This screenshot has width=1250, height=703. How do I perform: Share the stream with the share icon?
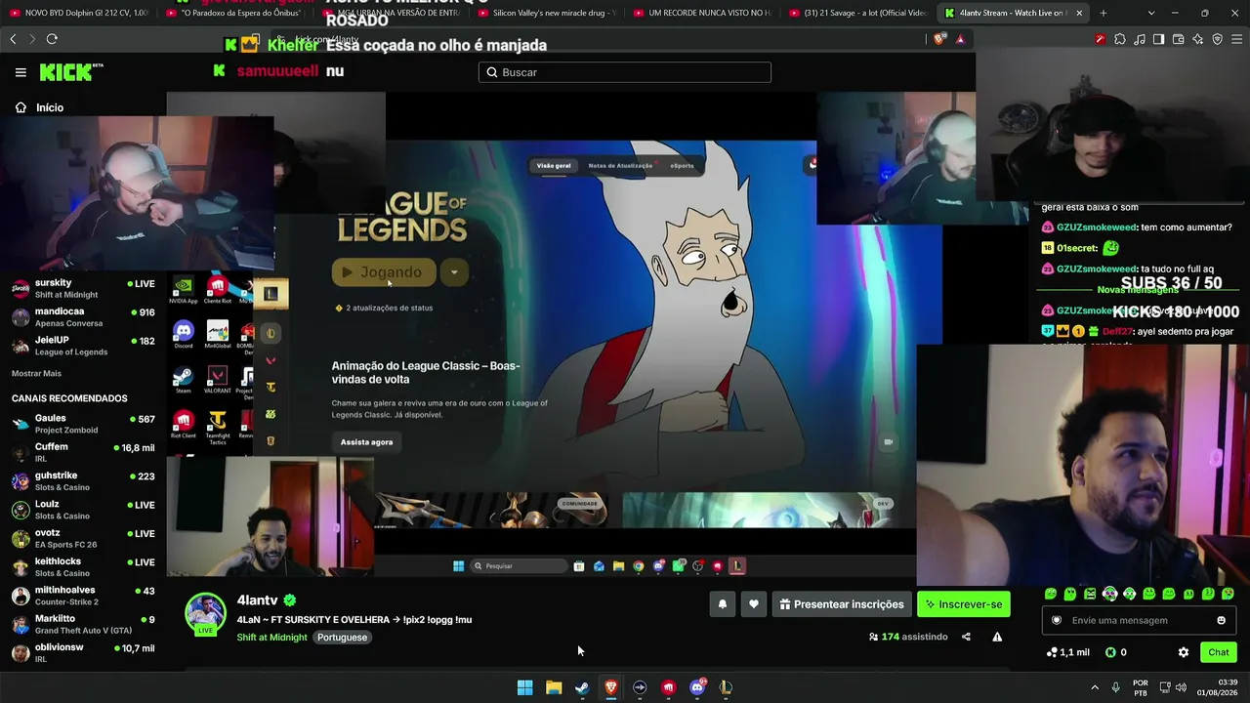pyautogui.click(x=966, y=637)
